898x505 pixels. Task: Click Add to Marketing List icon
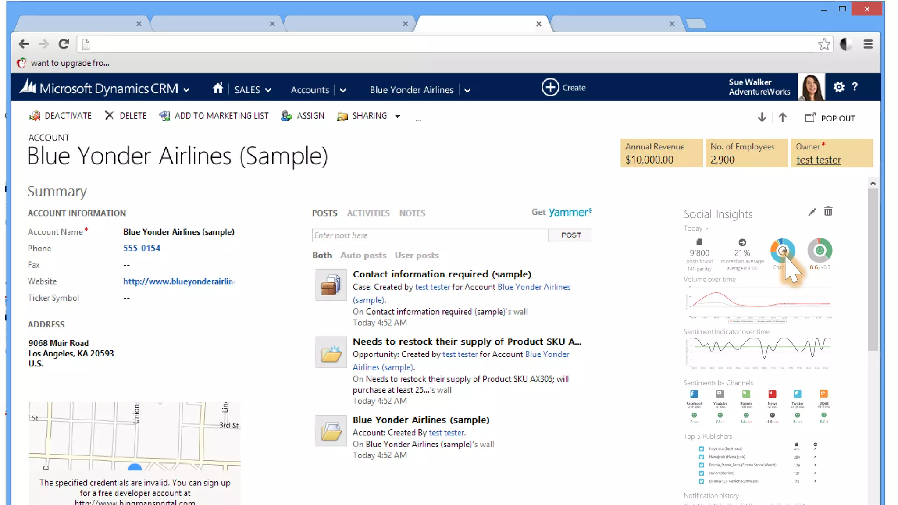point(164,116)
